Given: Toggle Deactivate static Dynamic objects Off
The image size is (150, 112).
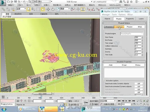Looking at the screenshot, I should 139,84.
